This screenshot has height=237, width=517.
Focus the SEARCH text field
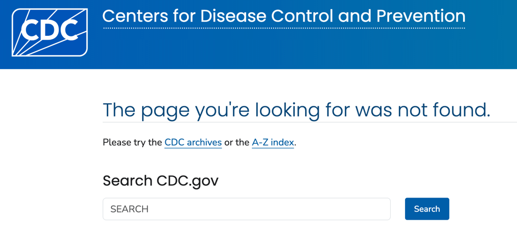point(246,209)
